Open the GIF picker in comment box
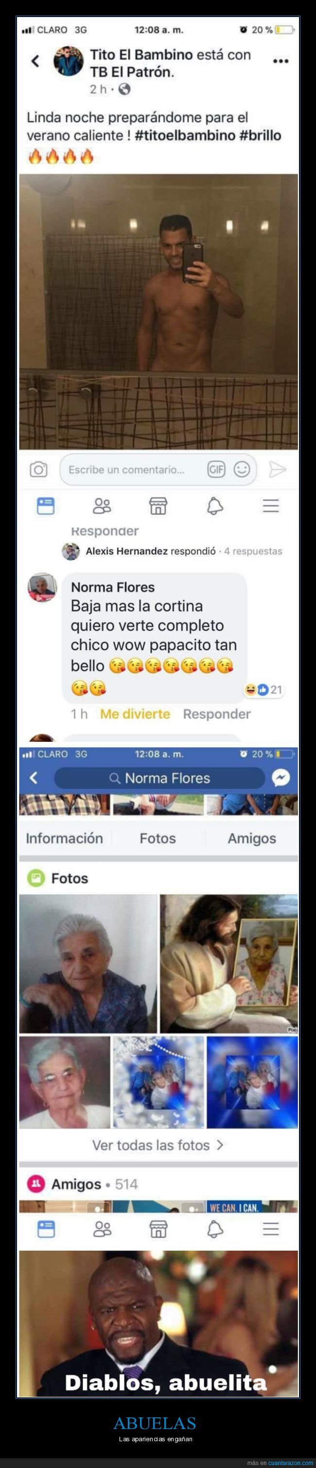This screenshot has height=1468, width=316. (216, 470)
